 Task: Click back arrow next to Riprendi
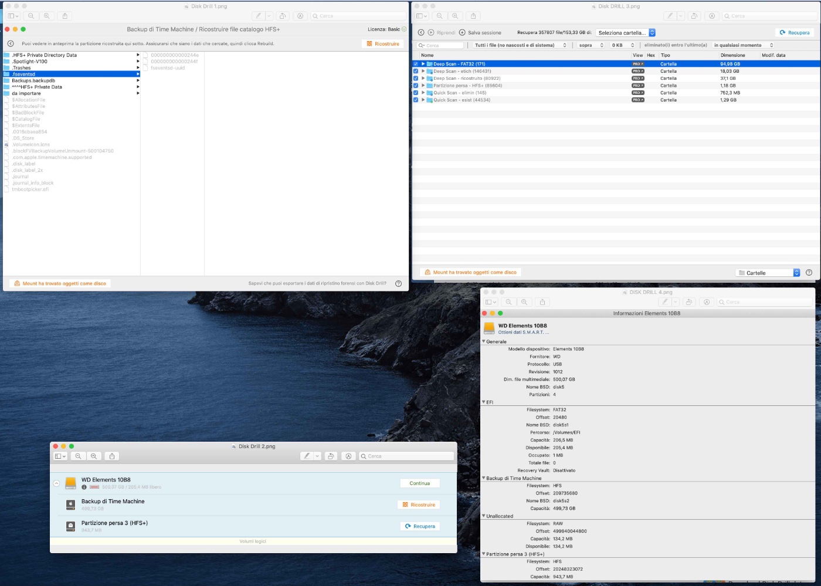click(420, 33)
